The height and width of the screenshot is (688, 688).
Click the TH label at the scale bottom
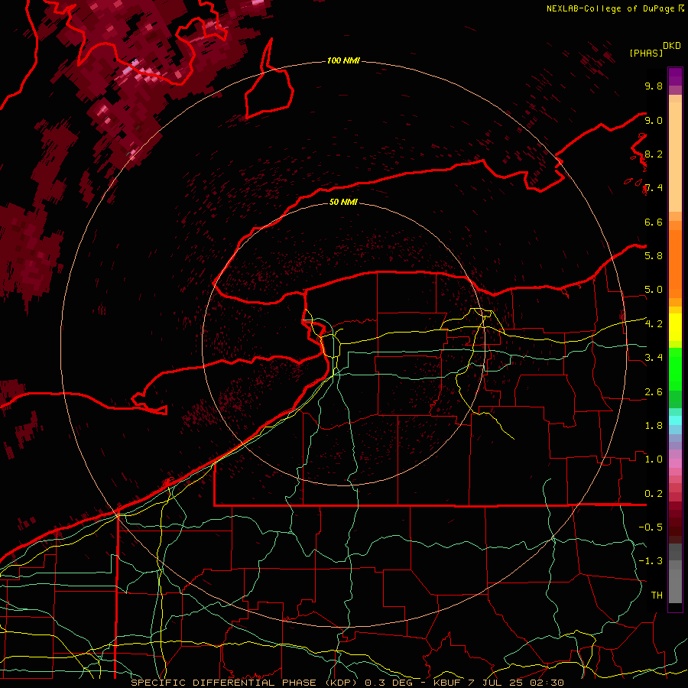coord(657,596)
